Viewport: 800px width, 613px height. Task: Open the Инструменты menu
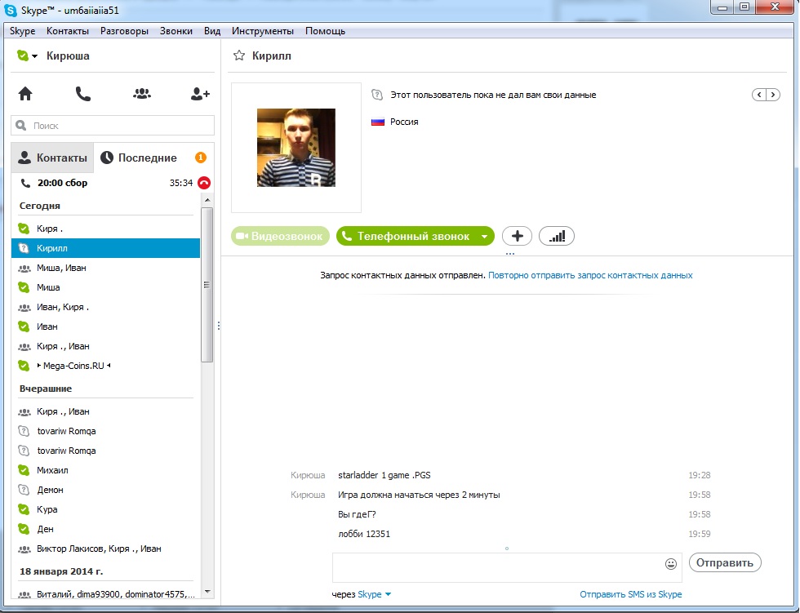click(x=263, y=31)
